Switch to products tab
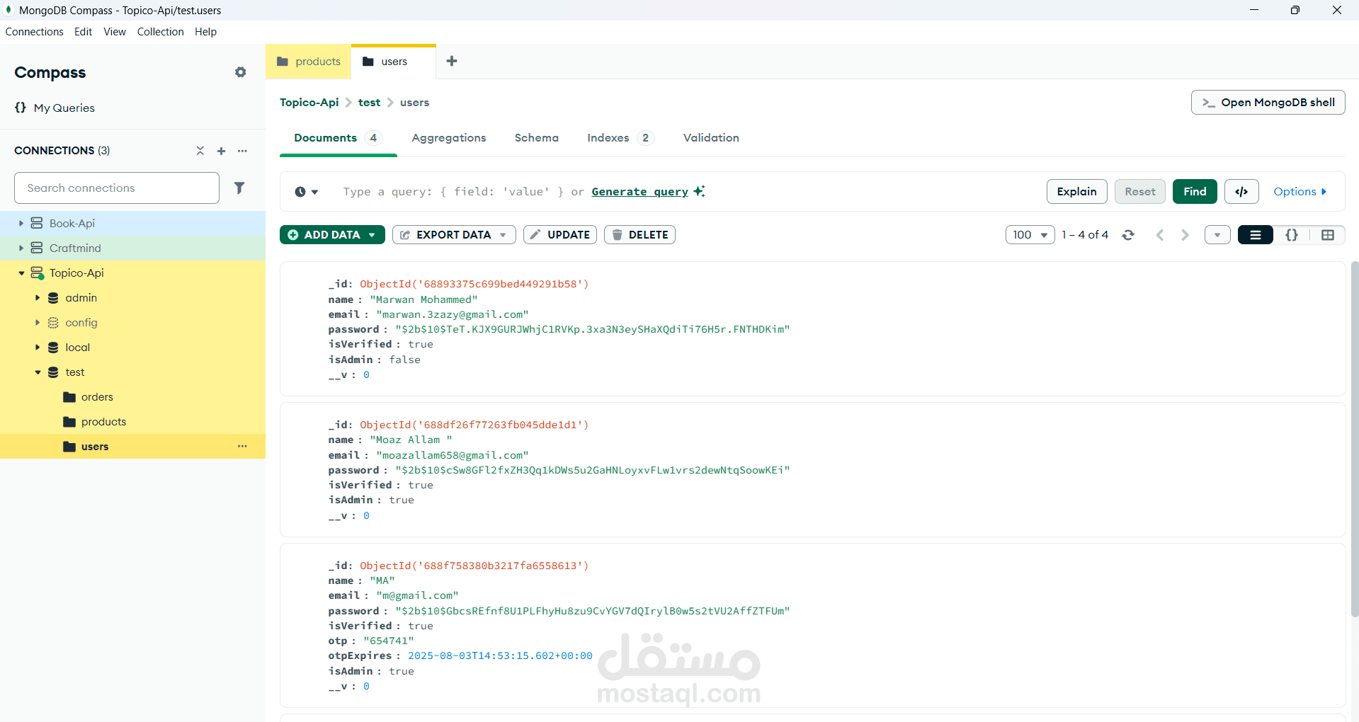This screenshot has height=722, width=1359. (309, 62)
